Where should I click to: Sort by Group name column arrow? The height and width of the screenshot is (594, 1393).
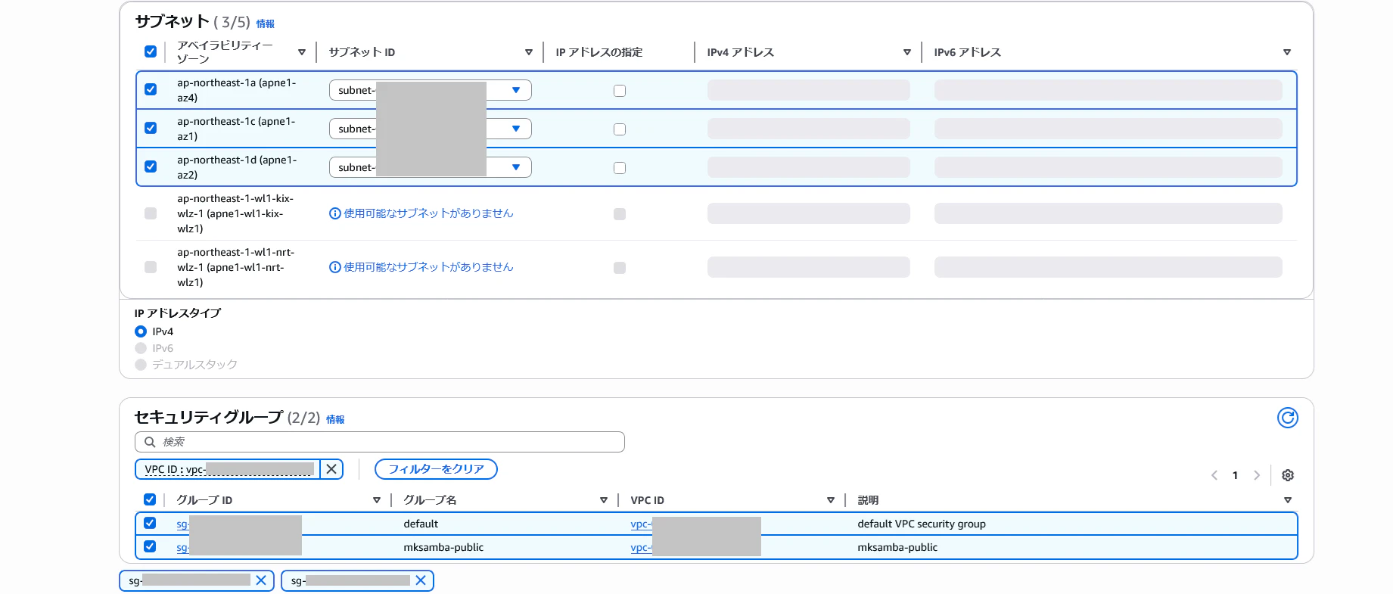point(604,500)
